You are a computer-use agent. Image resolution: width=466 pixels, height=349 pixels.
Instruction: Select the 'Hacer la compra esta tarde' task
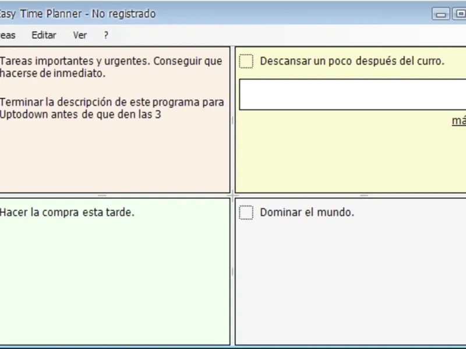coord(67,212)
